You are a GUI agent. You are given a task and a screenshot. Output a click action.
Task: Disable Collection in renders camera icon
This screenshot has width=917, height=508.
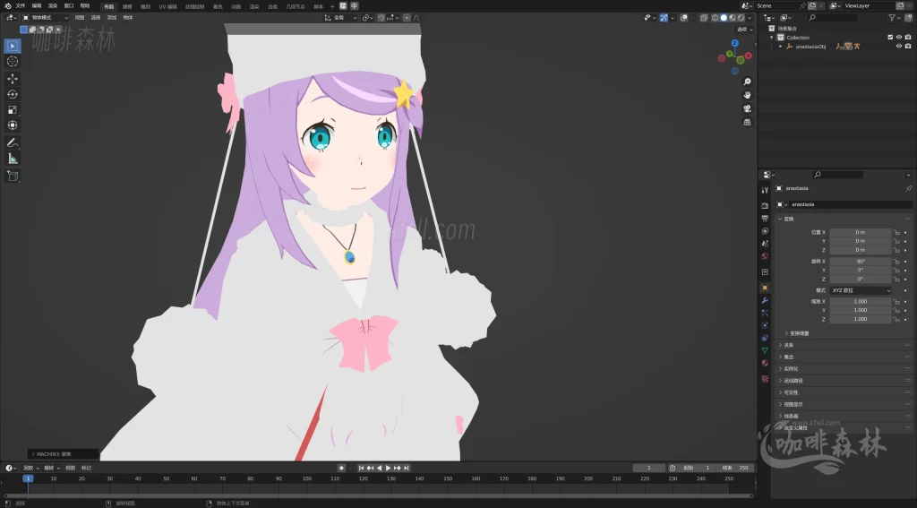pos(908,37)
